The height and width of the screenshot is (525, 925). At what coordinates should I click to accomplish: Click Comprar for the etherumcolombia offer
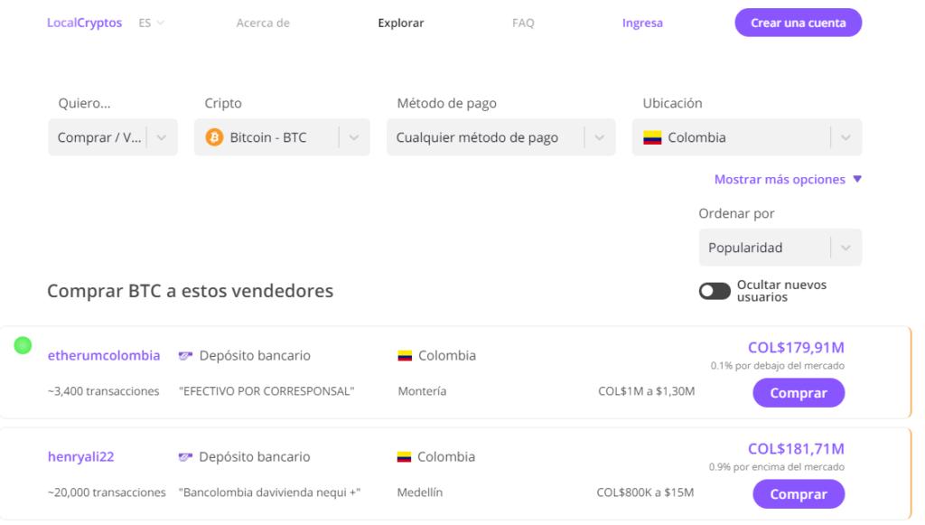pos(799,393)
